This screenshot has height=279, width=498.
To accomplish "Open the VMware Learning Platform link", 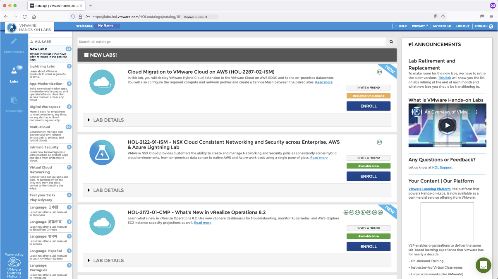I will tap(430, 189).
